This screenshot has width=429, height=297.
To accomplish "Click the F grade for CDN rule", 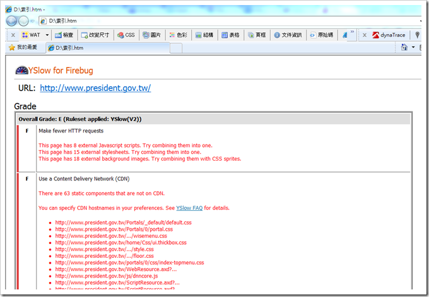I will coord(26,179).
